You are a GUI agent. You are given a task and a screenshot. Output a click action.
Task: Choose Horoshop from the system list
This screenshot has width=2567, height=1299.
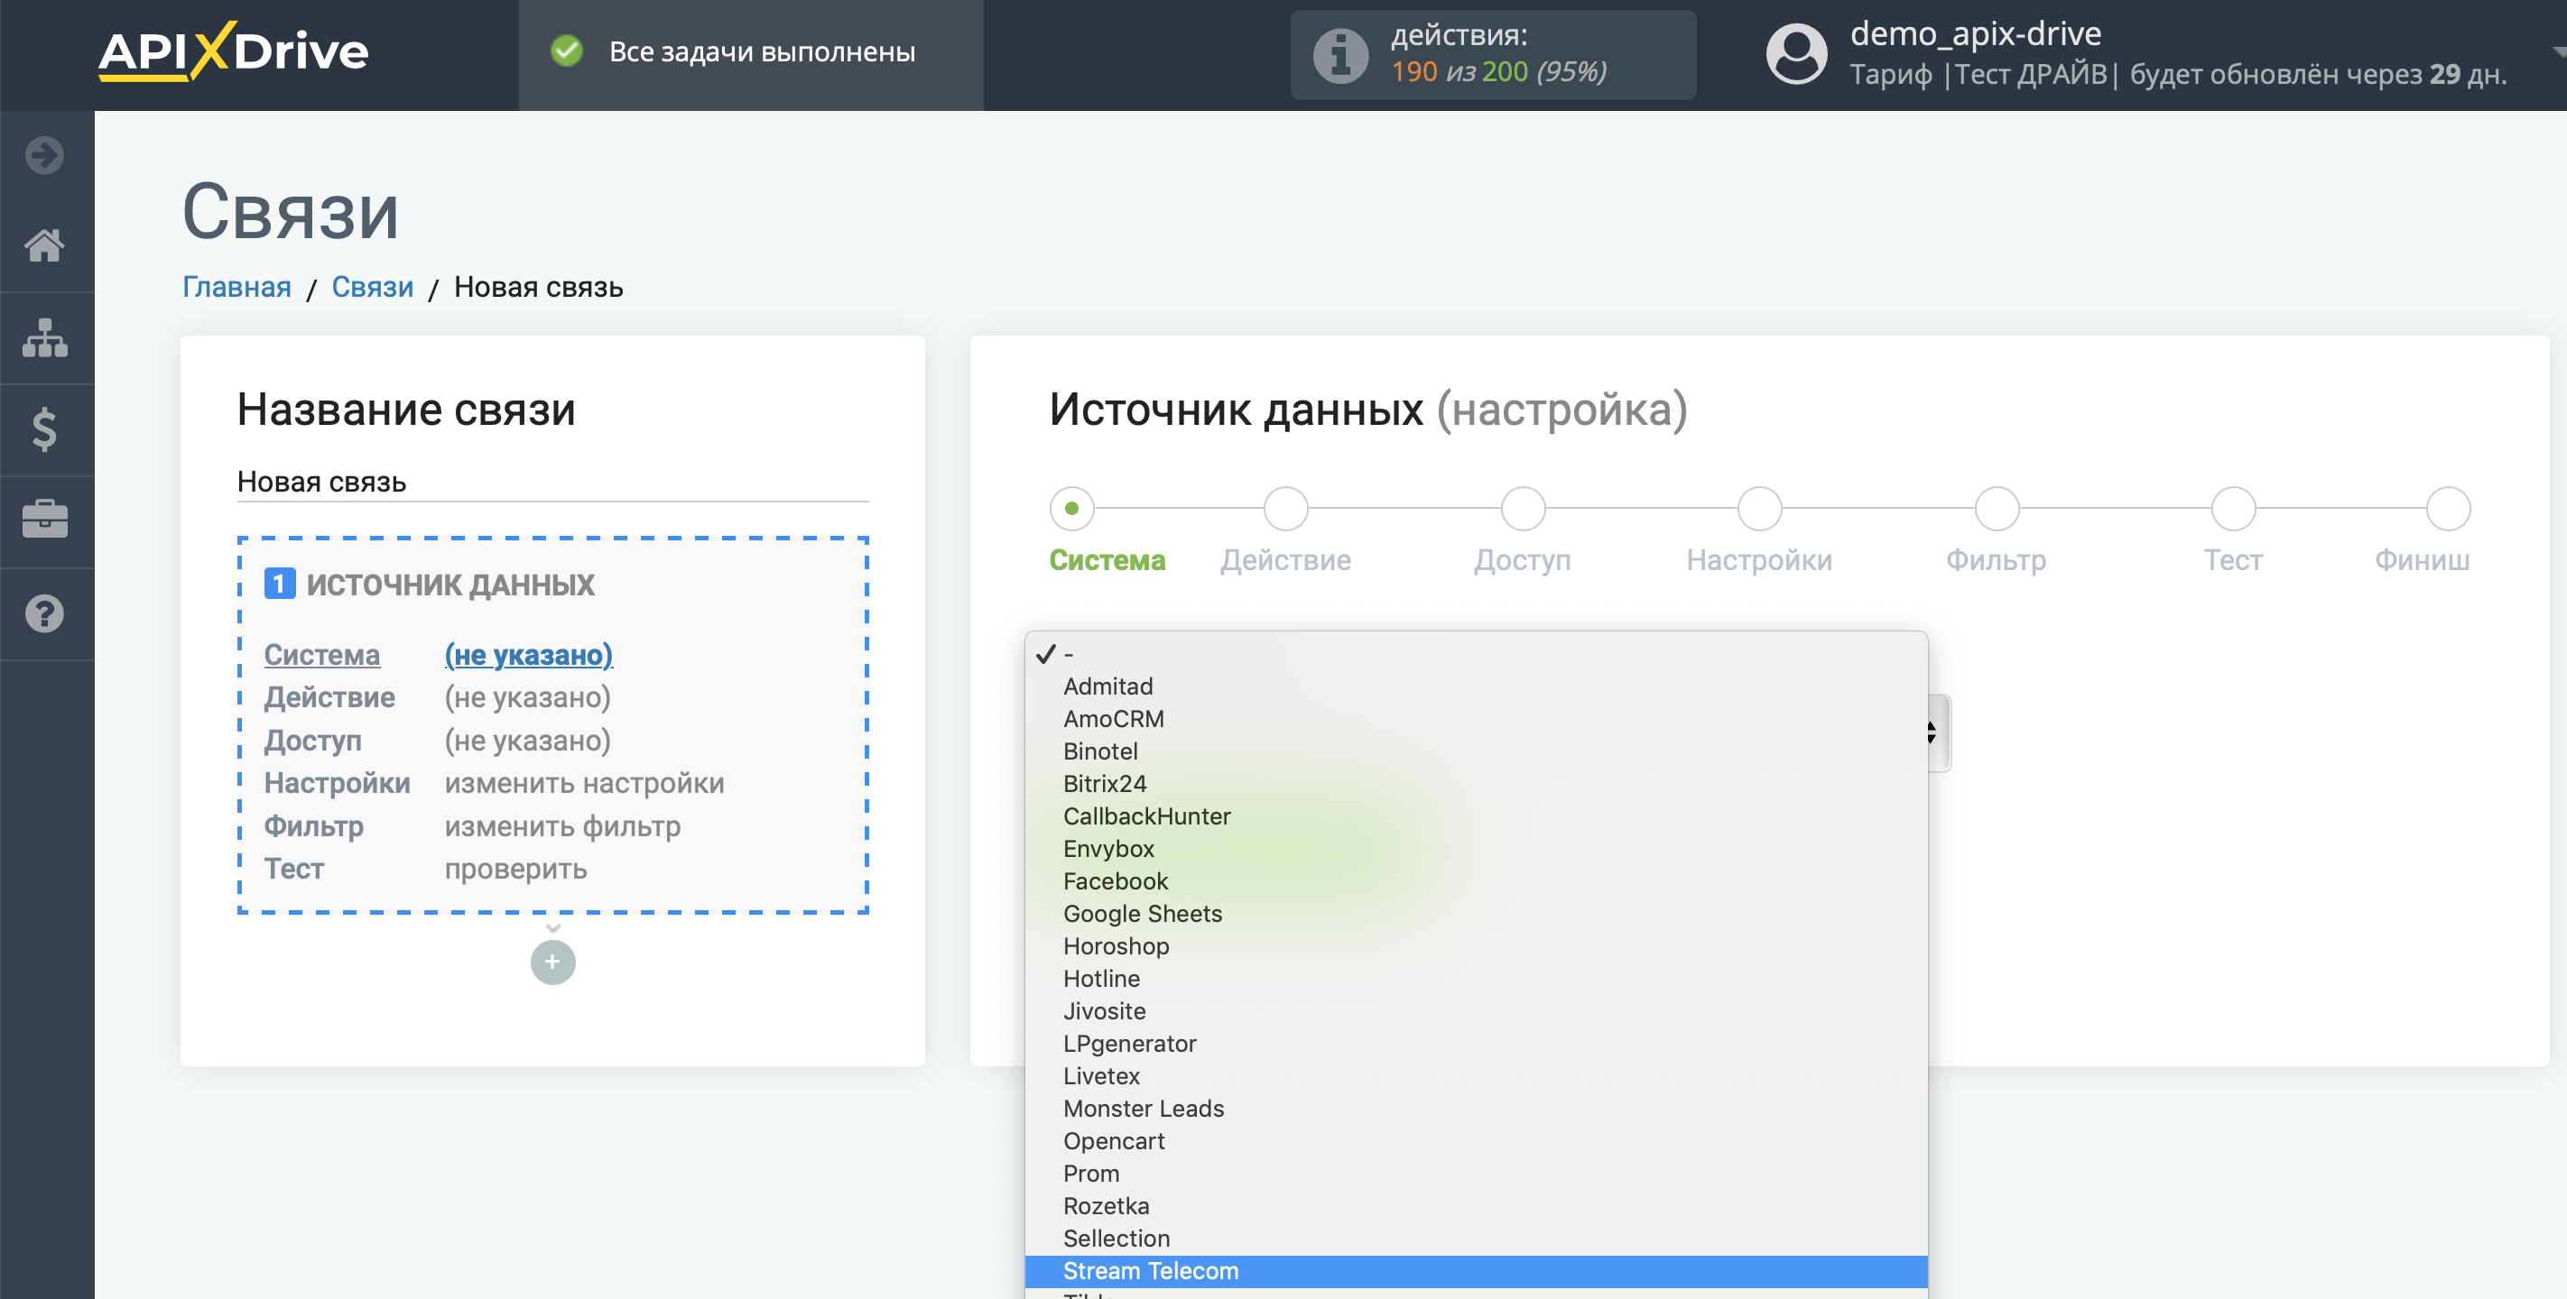coord(1476,946)
